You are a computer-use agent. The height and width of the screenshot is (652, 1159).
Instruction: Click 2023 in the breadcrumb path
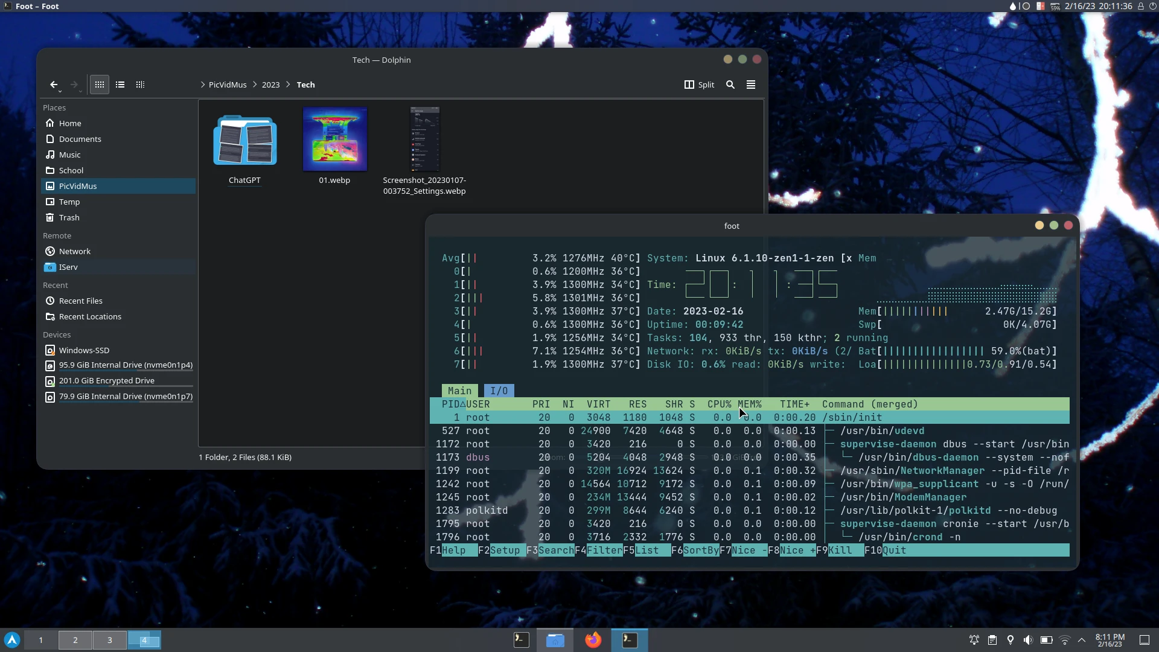pyautogui.click(x=270, y=85)
